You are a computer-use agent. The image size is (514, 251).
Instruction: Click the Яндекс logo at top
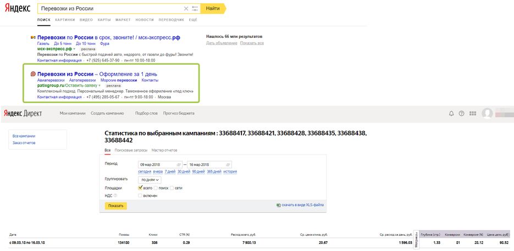tap(18, 8)
